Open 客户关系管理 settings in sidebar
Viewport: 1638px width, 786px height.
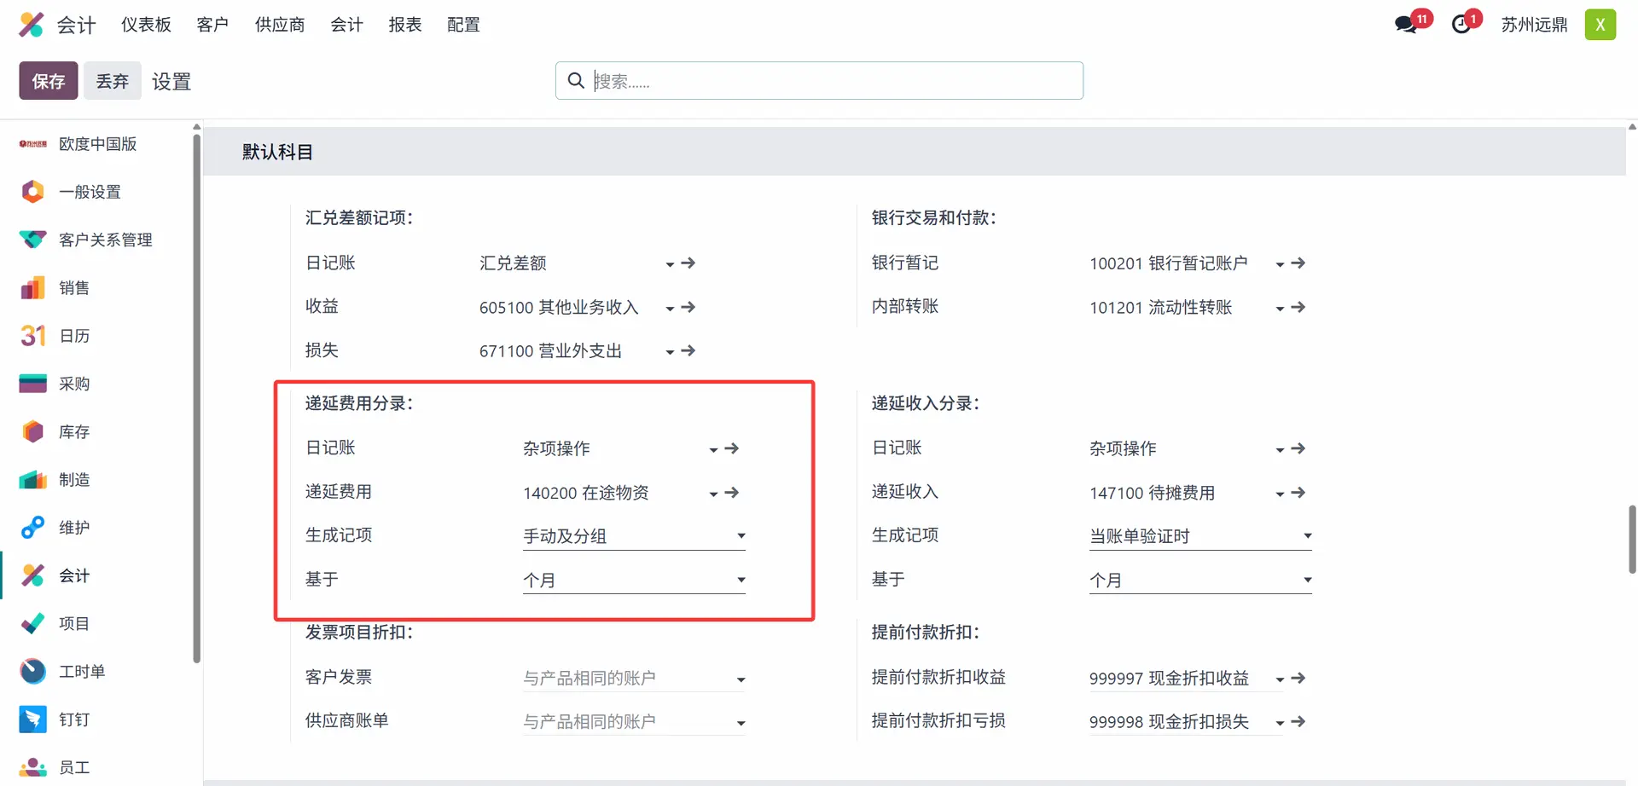tap(105, 240)
